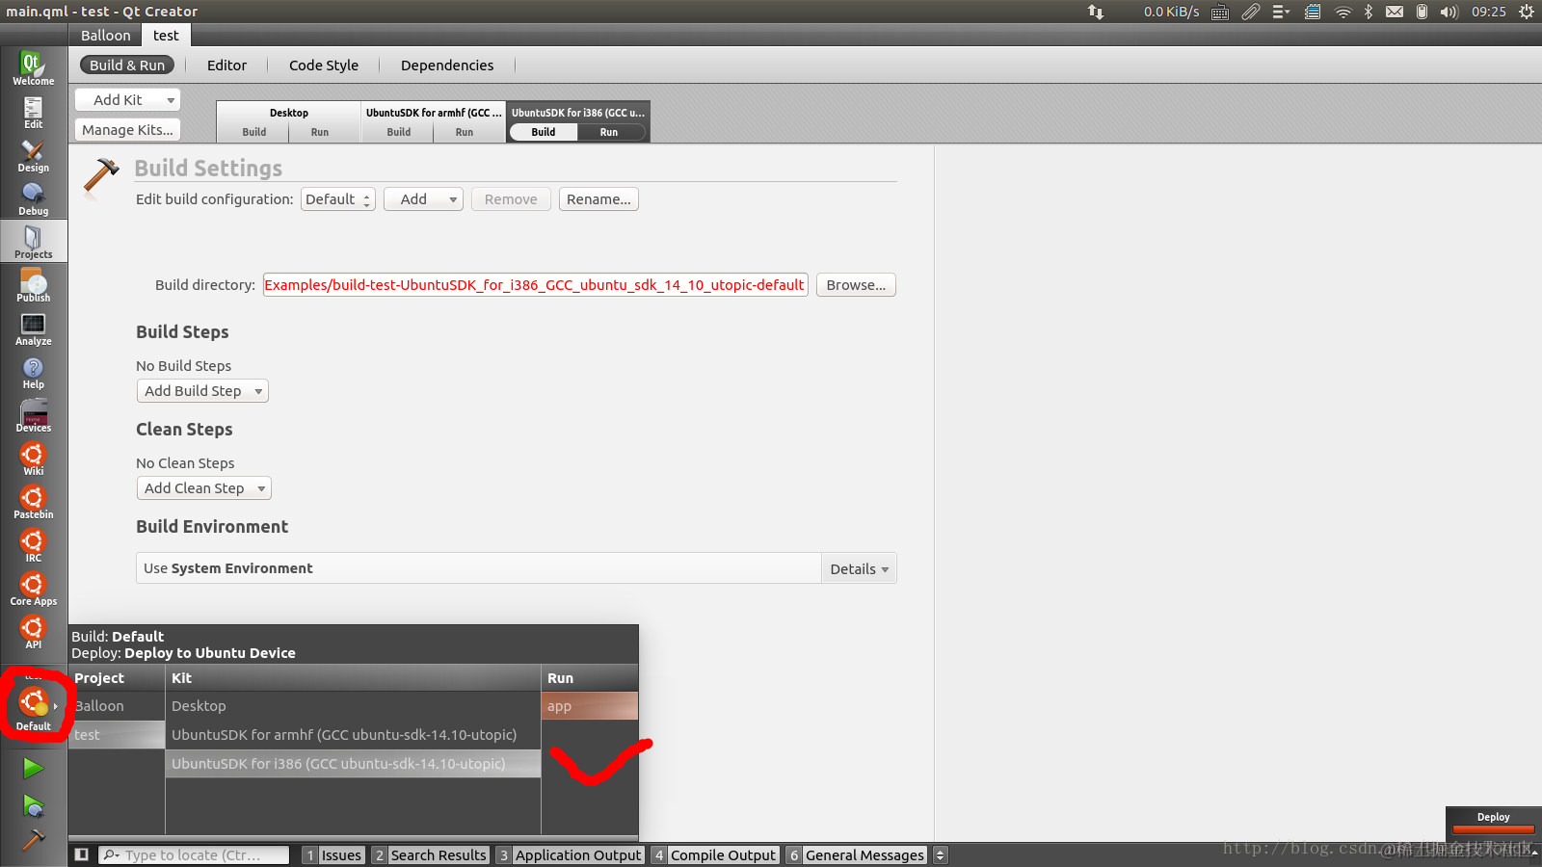The width and height of the screenshot is (1542, 867).
Task: Open Design mode
Action: pos(33,156)
